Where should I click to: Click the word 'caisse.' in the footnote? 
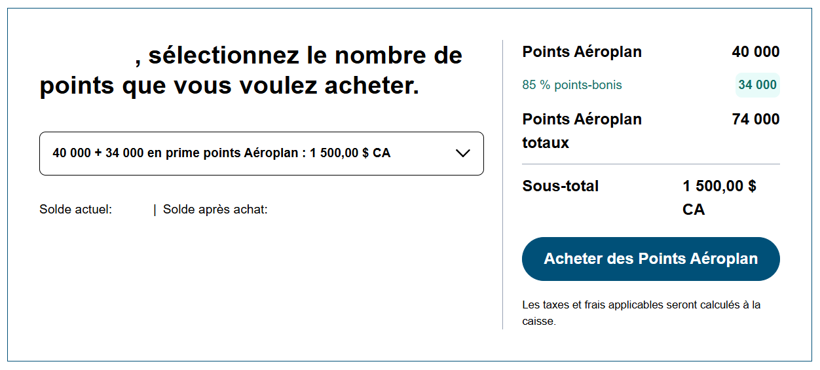538,322
